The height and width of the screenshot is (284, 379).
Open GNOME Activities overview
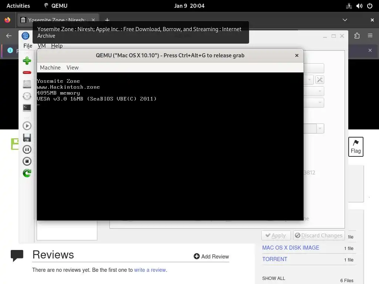18,6
